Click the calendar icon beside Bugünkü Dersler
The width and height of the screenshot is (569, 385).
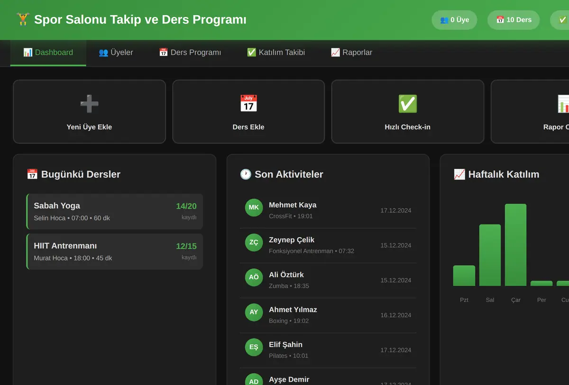tap(32, 174)
